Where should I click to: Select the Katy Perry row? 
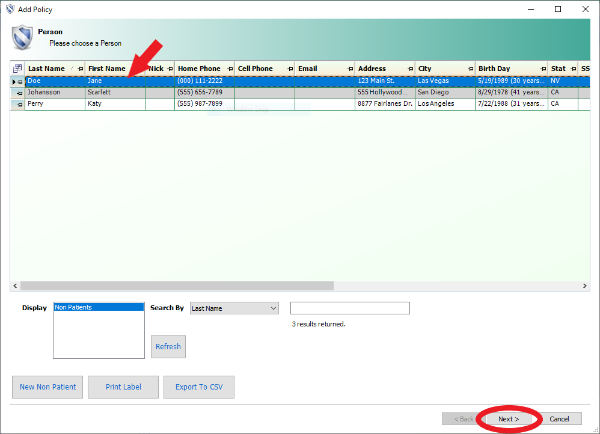pyautogui.click(x=180, y=104)
